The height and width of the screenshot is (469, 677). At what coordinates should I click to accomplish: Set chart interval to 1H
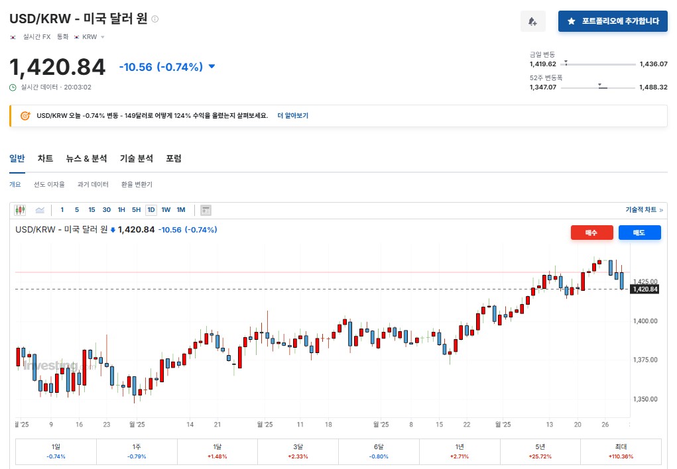(121, 210)
